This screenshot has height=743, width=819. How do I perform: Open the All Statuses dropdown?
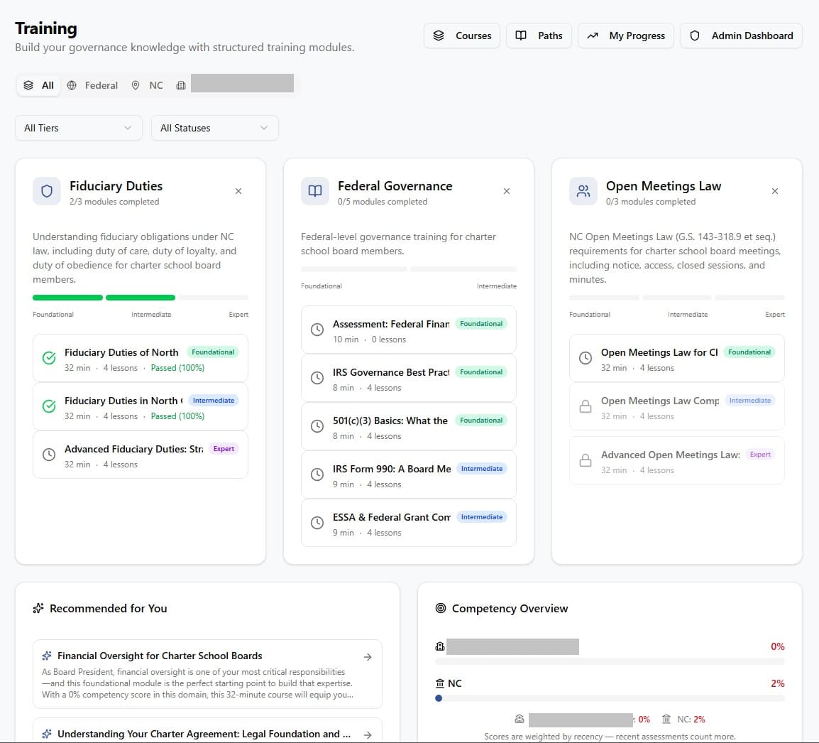click(214, 128)
